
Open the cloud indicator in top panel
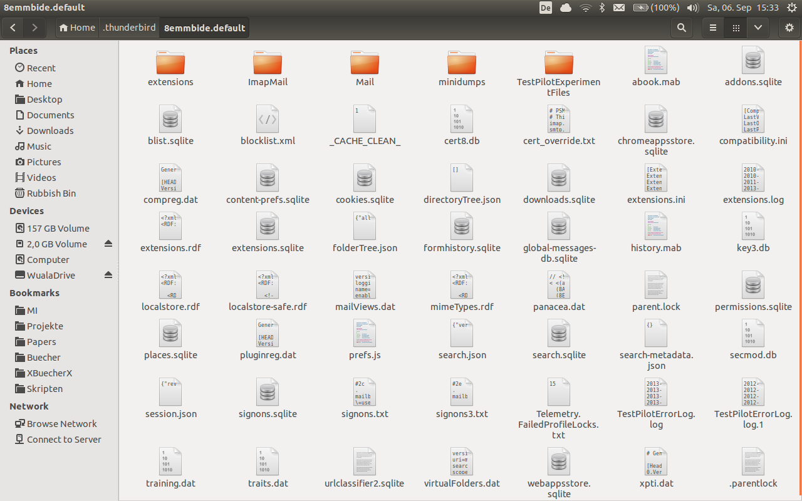pyautogui.click(x=565, y=8)
